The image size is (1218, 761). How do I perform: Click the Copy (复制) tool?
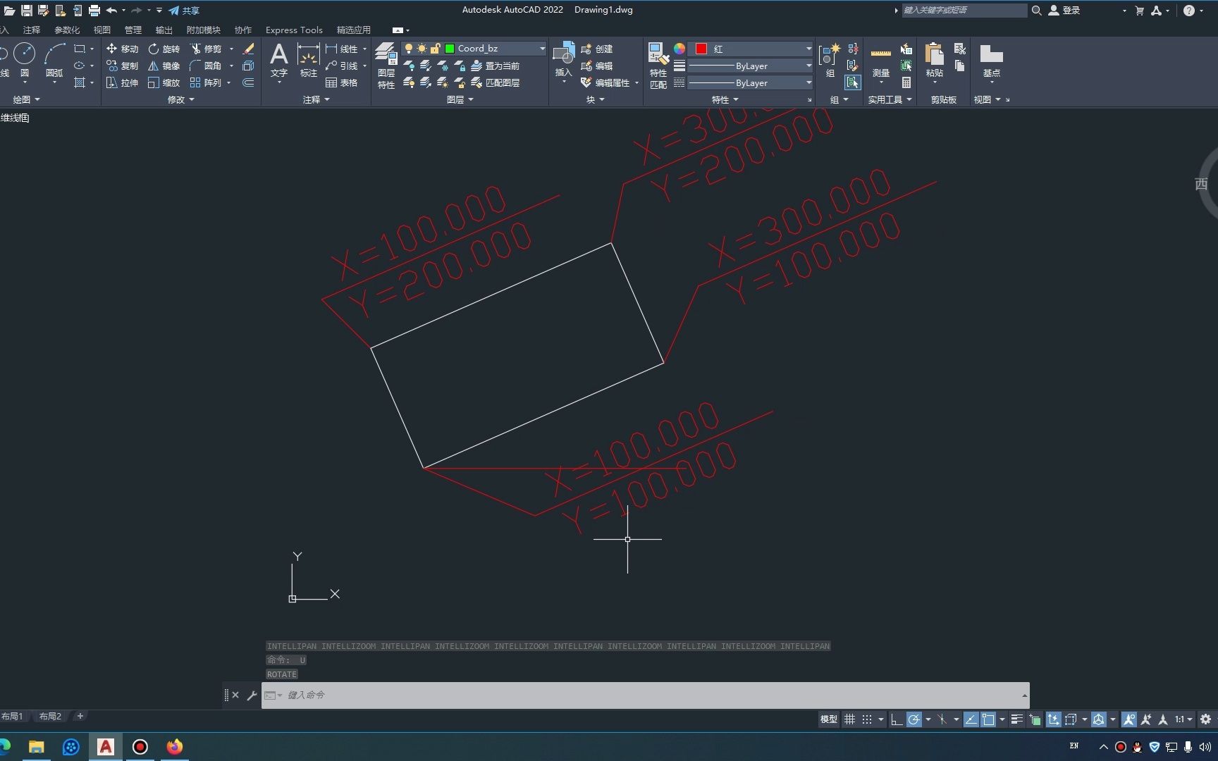(122, 66)
